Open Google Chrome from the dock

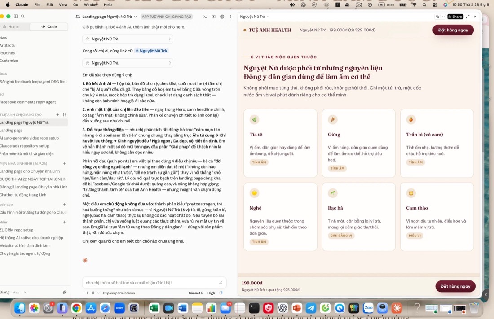pyautogui.click(x=76, y=308)
